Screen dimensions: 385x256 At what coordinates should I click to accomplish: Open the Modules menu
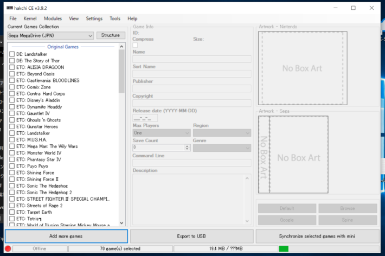[53, 18]
